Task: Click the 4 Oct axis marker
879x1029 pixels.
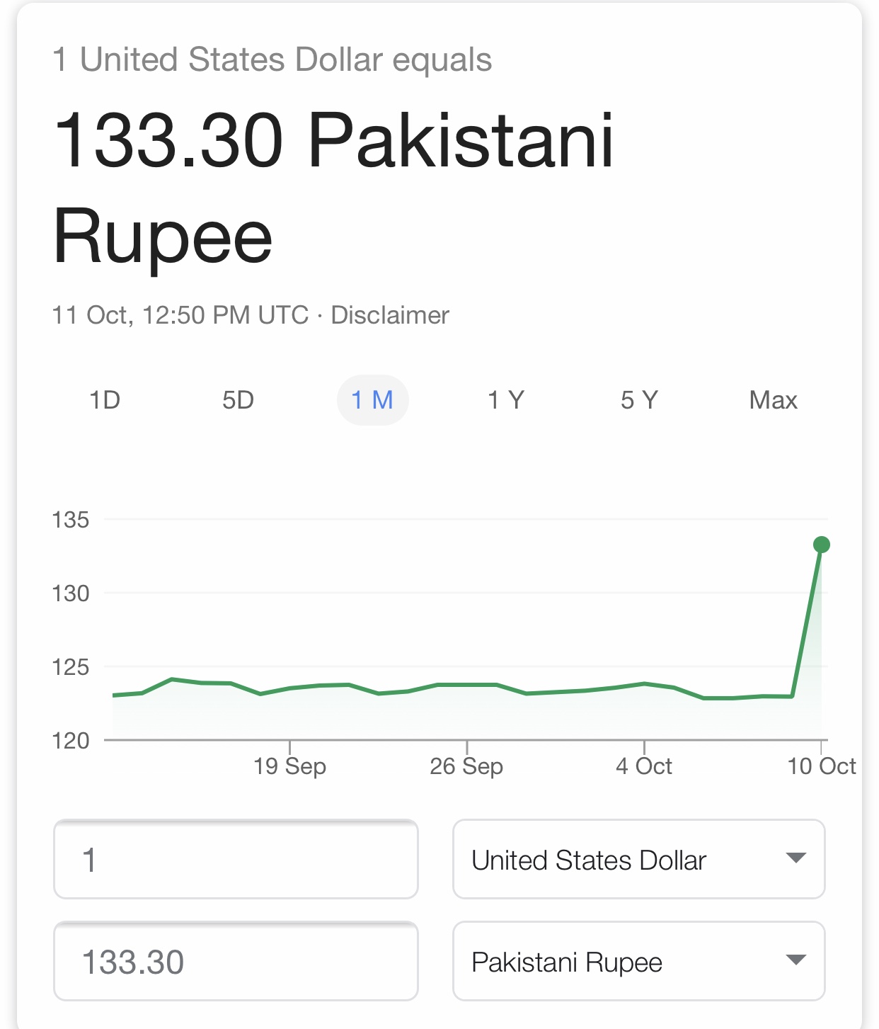Action: (644, 766)
